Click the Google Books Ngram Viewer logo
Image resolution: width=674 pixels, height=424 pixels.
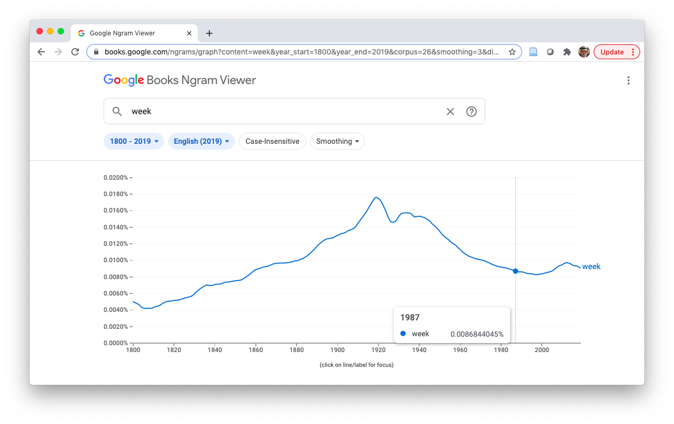(180, 80)
